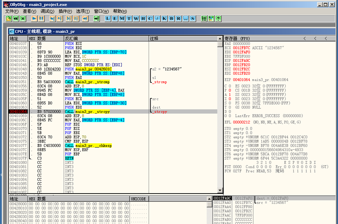This screenshot has height=224, width=338.
Task: Open the 调试(D) debug menu
Action: [x=47, y=11]
